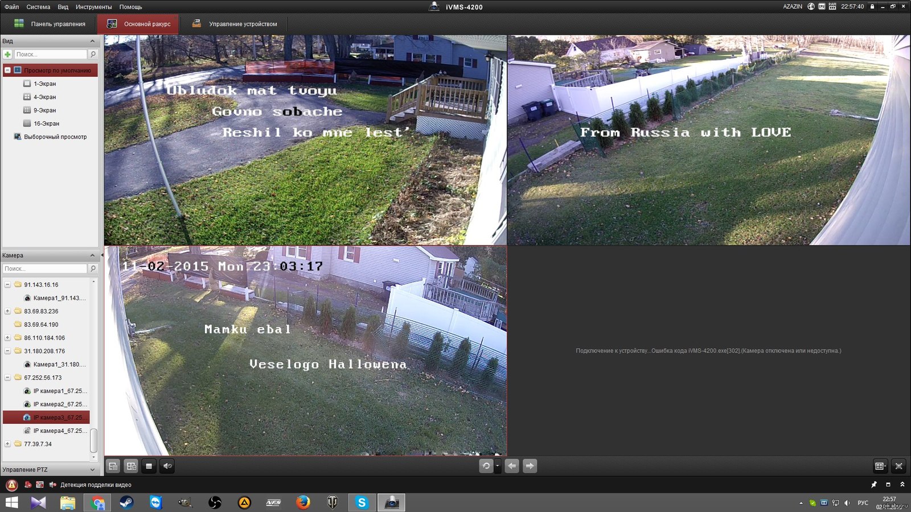Viewport: 911px width, 512px height.
Task: Go to next page with right arrow
Action: pyautogui.click(x=530, y=466)
